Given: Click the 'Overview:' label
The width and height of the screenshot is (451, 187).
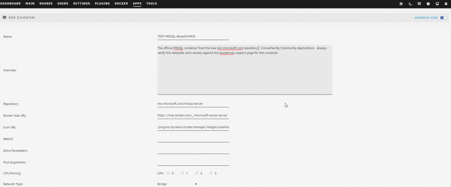Looking at the screenshot, I should pos(10,70).
